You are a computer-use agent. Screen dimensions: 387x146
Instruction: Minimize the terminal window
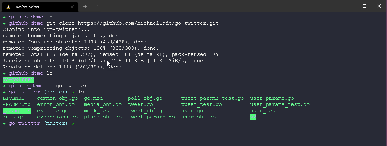coord(350,6)
